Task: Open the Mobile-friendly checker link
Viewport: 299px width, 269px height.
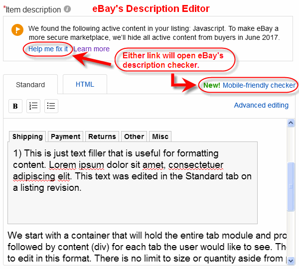Action: click(x=259, y=85)
